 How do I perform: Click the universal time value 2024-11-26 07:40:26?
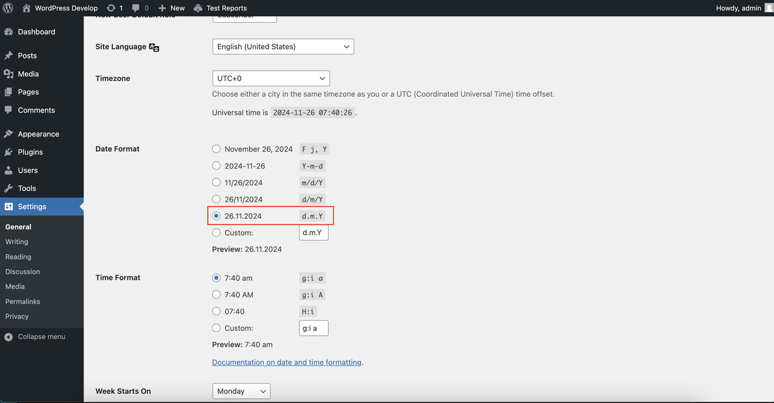pyautogui.click(x=313, y=113)
